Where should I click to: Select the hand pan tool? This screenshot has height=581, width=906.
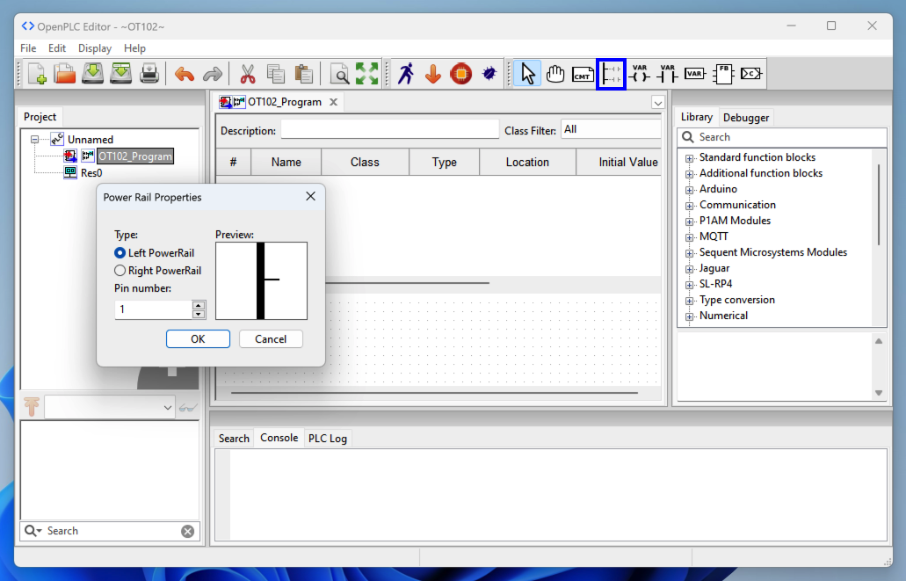(x=554, y=74)
